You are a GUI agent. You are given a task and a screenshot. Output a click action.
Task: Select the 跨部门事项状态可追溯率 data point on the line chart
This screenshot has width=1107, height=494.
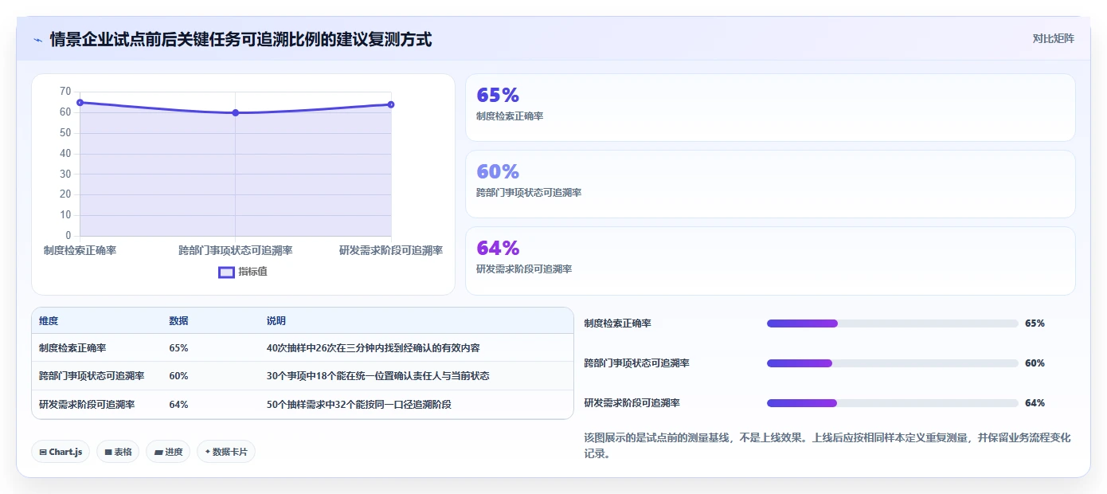(236, 113)
